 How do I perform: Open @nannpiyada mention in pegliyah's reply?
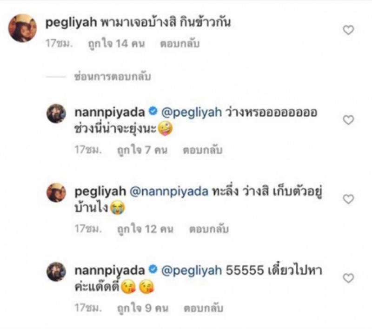click(169, 191)
